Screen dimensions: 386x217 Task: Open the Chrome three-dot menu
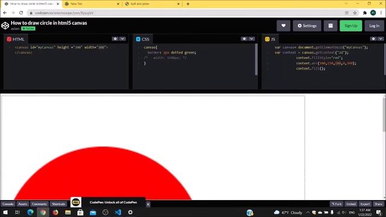point(381,13)
